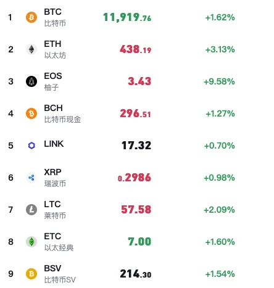
Task: Click the +9.58% change for EOS
Action: click(x=219, y=81)
